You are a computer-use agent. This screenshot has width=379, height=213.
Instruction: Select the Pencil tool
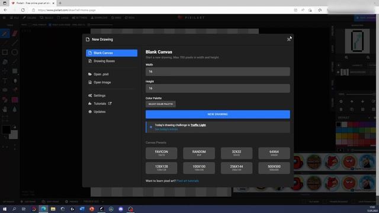tap(5, 33)
